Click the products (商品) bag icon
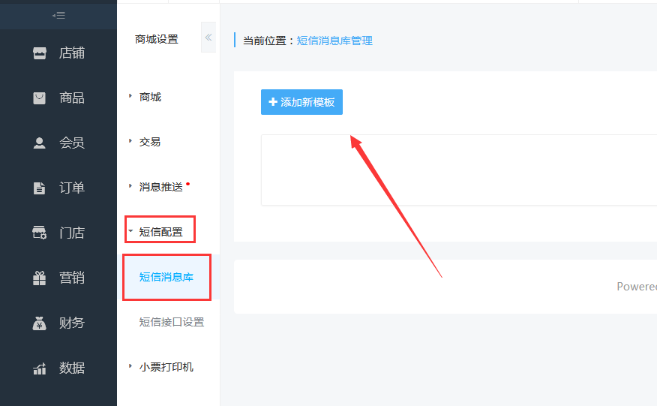 40,98
